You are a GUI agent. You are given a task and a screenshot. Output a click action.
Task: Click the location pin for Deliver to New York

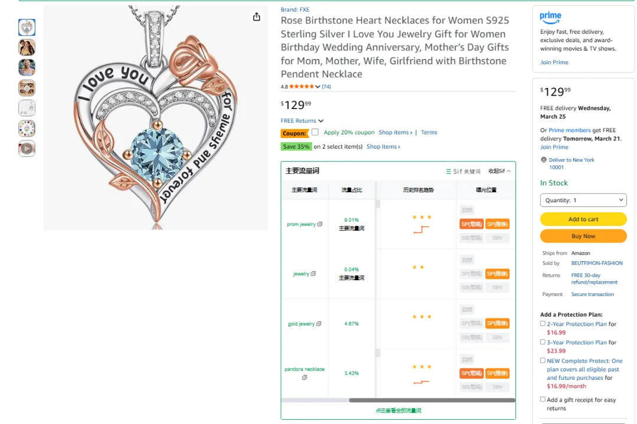tap(544, 160)
